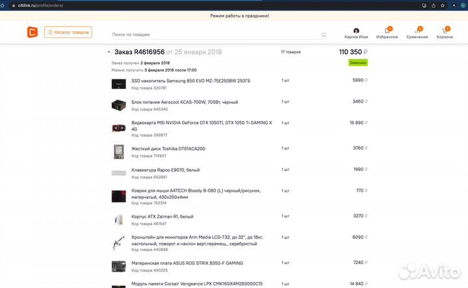Click the ASUS motherboard thumbnail
Image resolution: width=468 pixels, height=288 pixels.
(x=118, y=266)
